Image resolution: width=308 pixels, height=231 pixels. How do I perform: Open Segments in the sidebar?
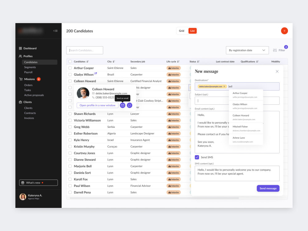(x=30, y=67)
